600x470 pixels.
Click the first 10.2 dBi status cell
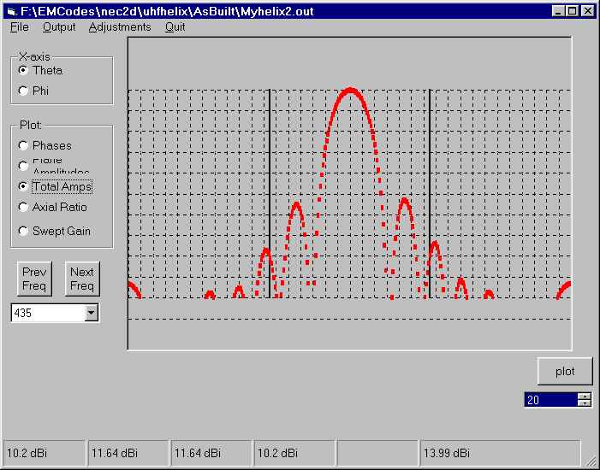click(44, 453)
